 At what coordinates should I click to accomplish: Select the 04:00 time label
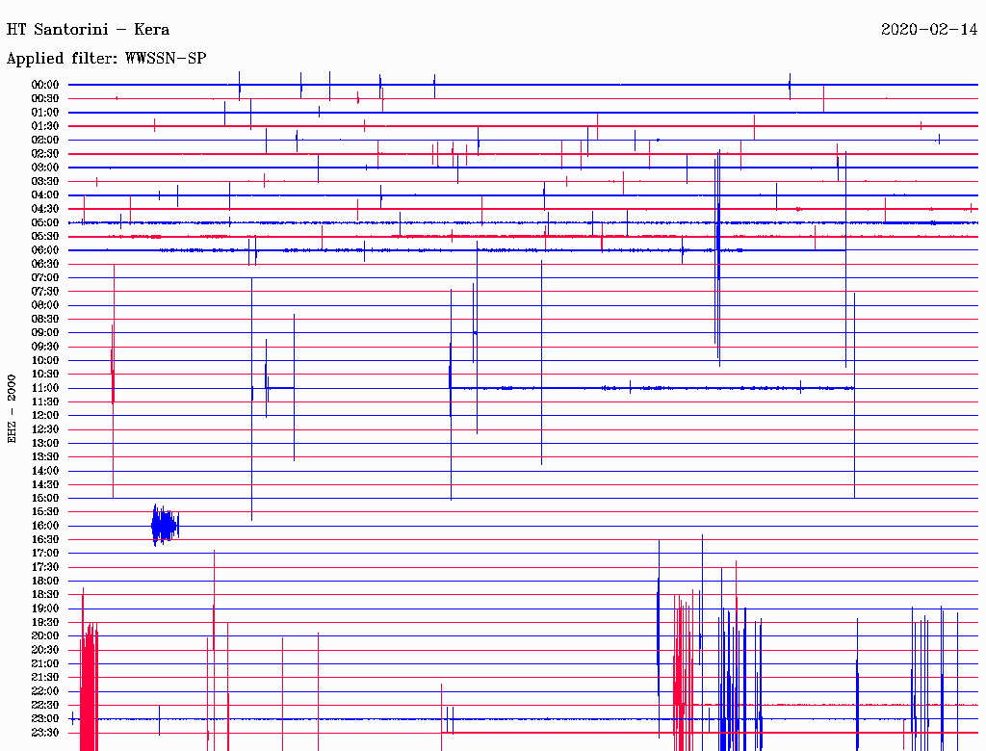coord(45,195)
